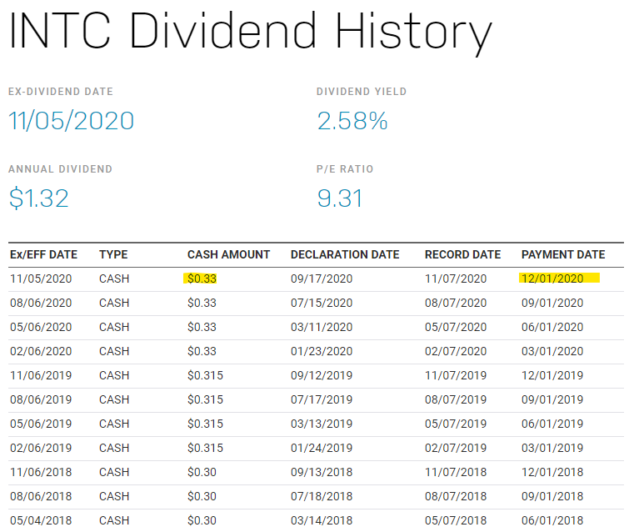This screenshot has height=532, width=644.
Task: Click the TYPE column header
Action: click(x=113, y=254)
